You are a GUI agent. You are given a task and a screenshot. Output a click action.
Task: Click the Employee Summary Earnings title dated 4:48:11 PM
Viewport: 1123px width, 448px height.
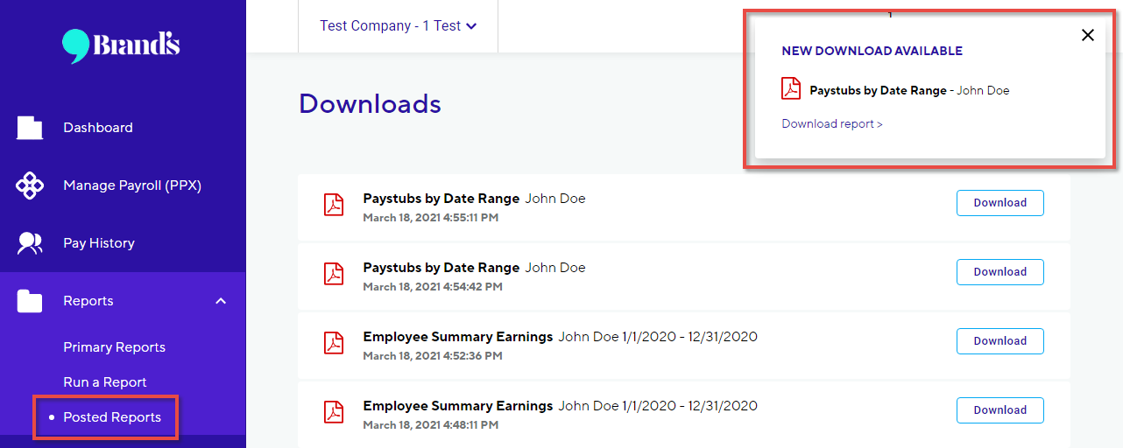click(x=458, y=406)
